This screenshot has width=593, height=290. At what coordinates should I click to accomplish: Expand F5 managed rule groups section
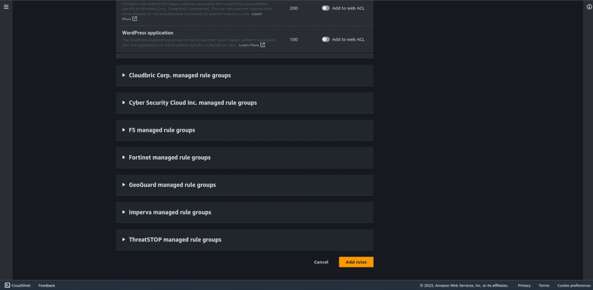point(244,130)
